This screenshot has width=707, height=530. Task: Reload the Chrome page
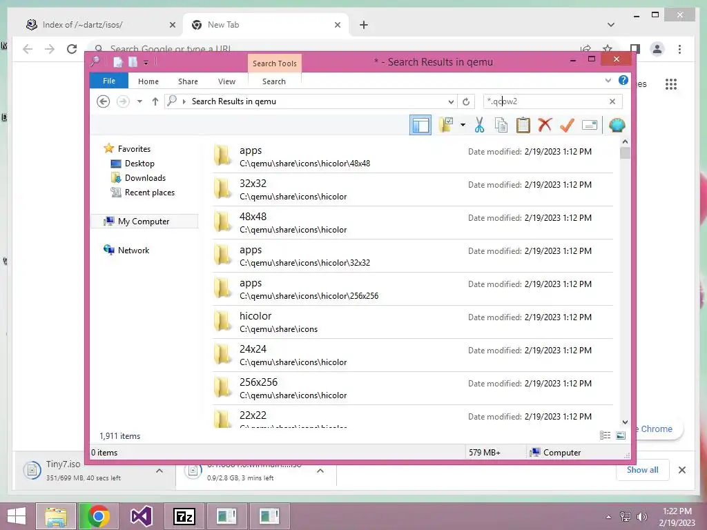pos(72,49)
